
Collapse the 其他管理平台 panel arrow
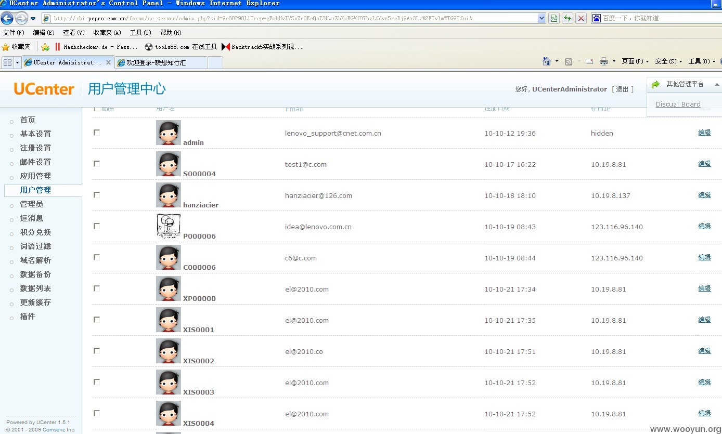[717, 84]
